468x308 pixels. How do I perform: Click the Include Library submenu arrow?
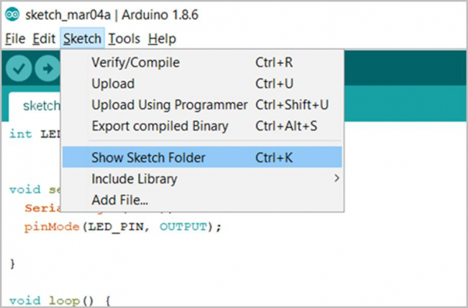(337, 179)
